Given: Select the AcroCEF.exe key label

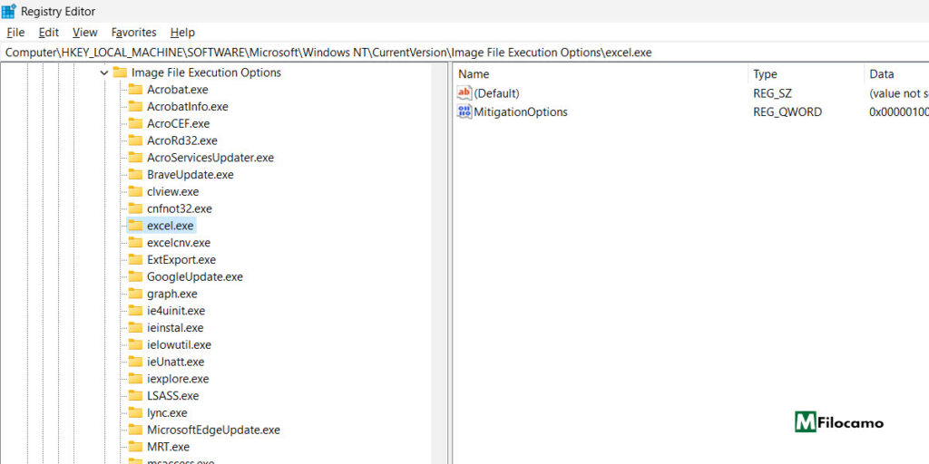Looking at the screenshot, I should tap(179, 123).
